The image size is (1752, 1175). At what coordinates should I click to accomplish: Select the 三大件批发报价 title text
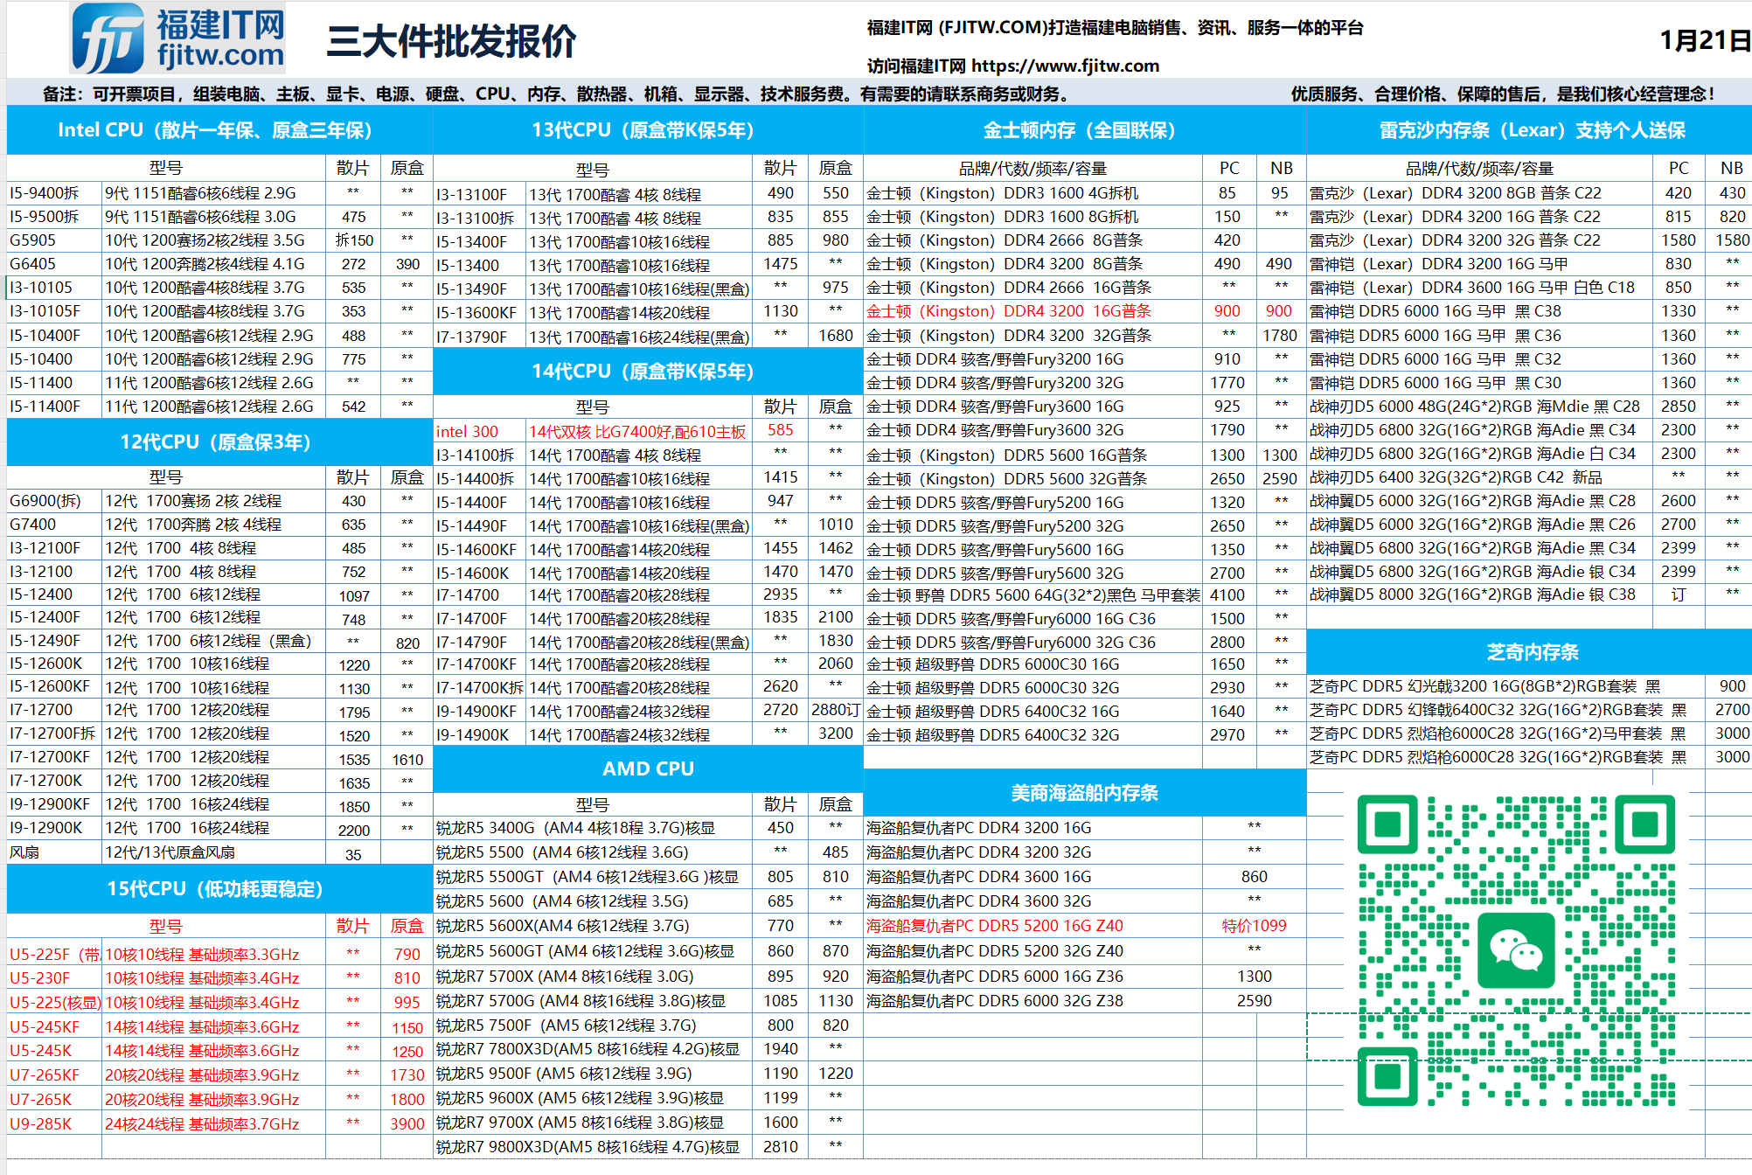point(451,41)
